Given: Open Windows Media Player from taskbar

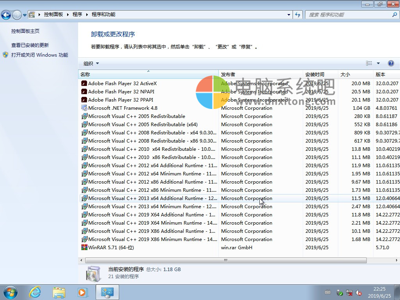Looking at the screenshot, I should point(83,292).
